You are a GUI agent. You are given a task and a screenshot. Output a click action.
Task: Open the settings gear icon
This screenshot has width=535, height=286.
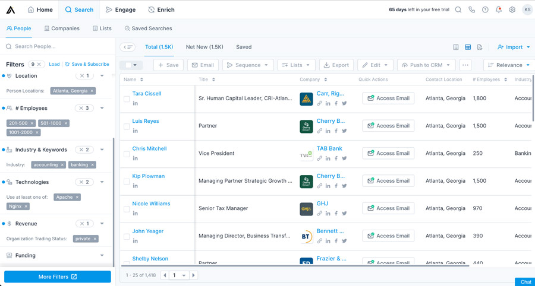click(x=512, y=10)
